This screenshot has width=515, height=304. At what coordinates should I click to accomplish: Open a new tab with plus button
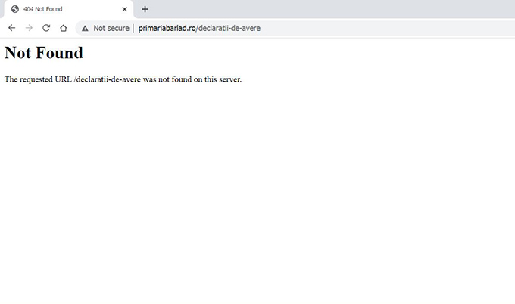145,9
